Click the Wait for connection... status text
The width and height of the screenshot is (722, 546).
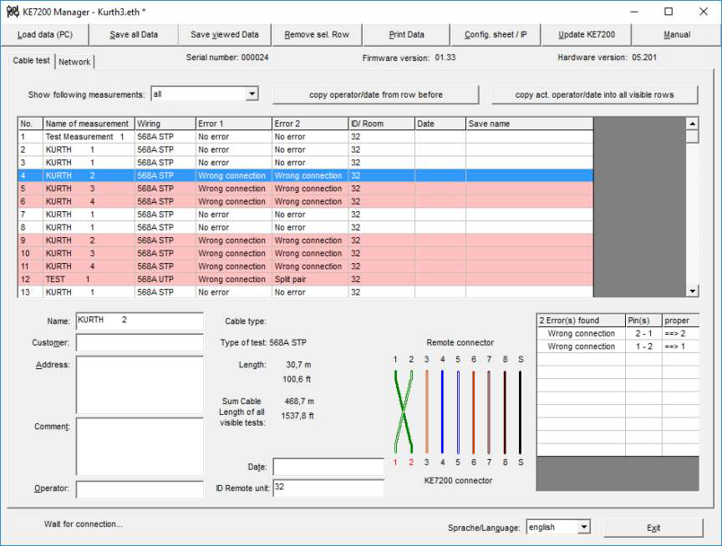[84, 524]
